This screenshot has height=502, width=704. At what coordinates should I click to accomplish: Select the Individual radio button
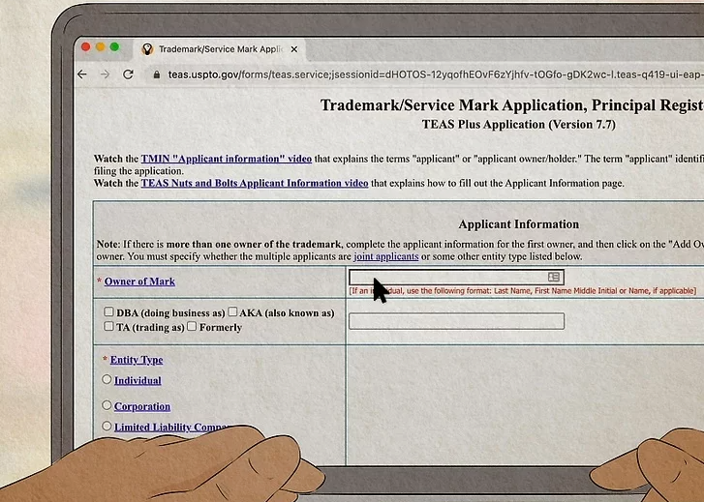click(107, 379)
